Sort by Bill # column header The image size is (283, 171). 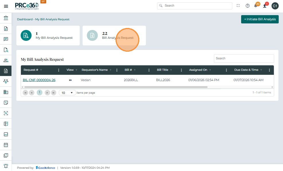[x=128, y=70]
